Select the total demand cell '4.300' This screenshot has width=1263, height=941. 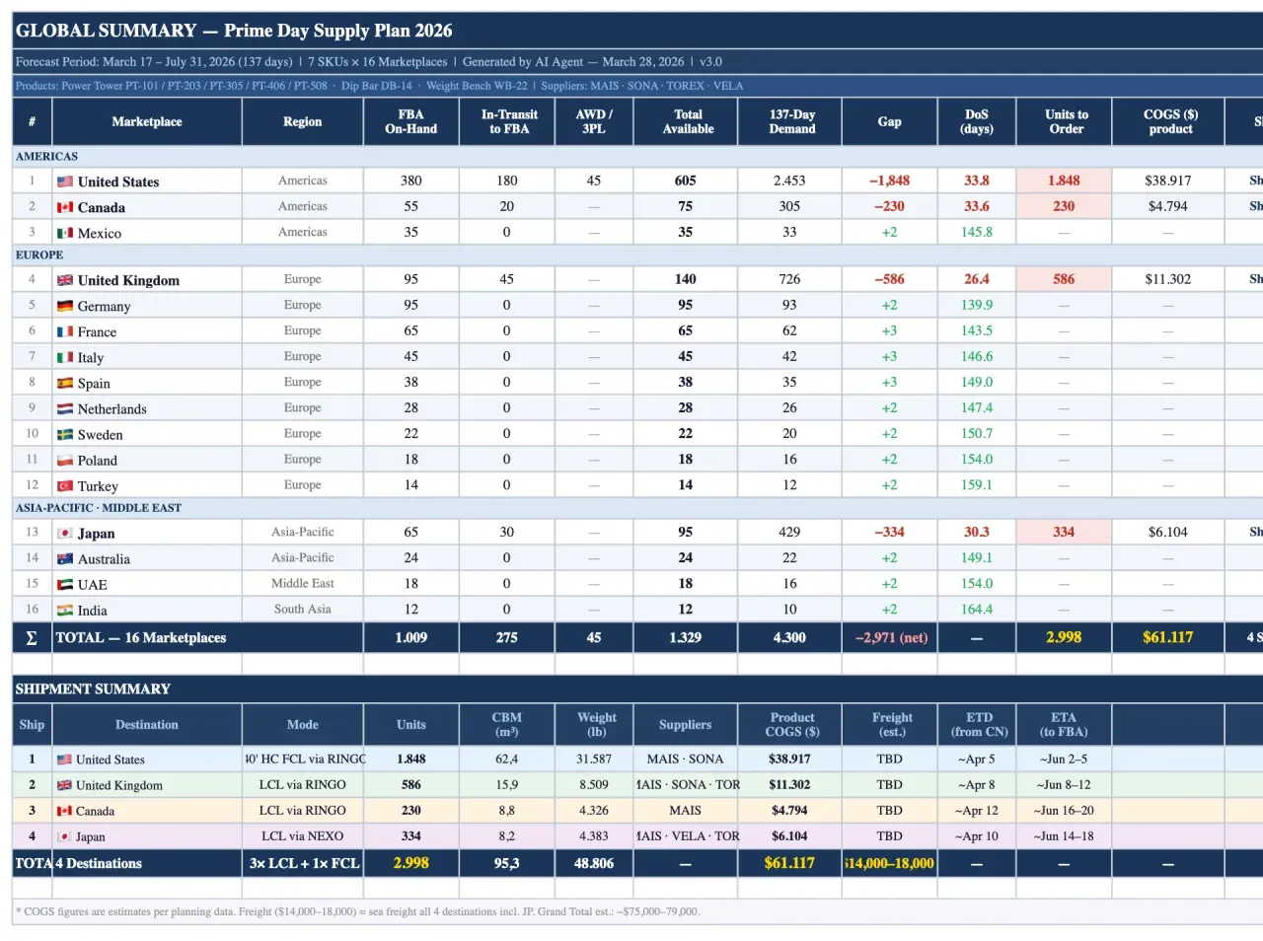click(790, 637)
